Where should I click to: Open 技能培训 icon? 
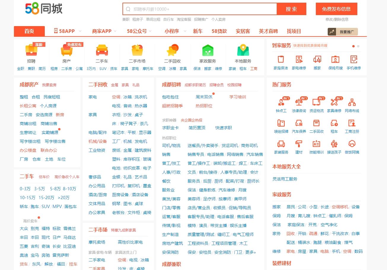(x=316, y=144)
